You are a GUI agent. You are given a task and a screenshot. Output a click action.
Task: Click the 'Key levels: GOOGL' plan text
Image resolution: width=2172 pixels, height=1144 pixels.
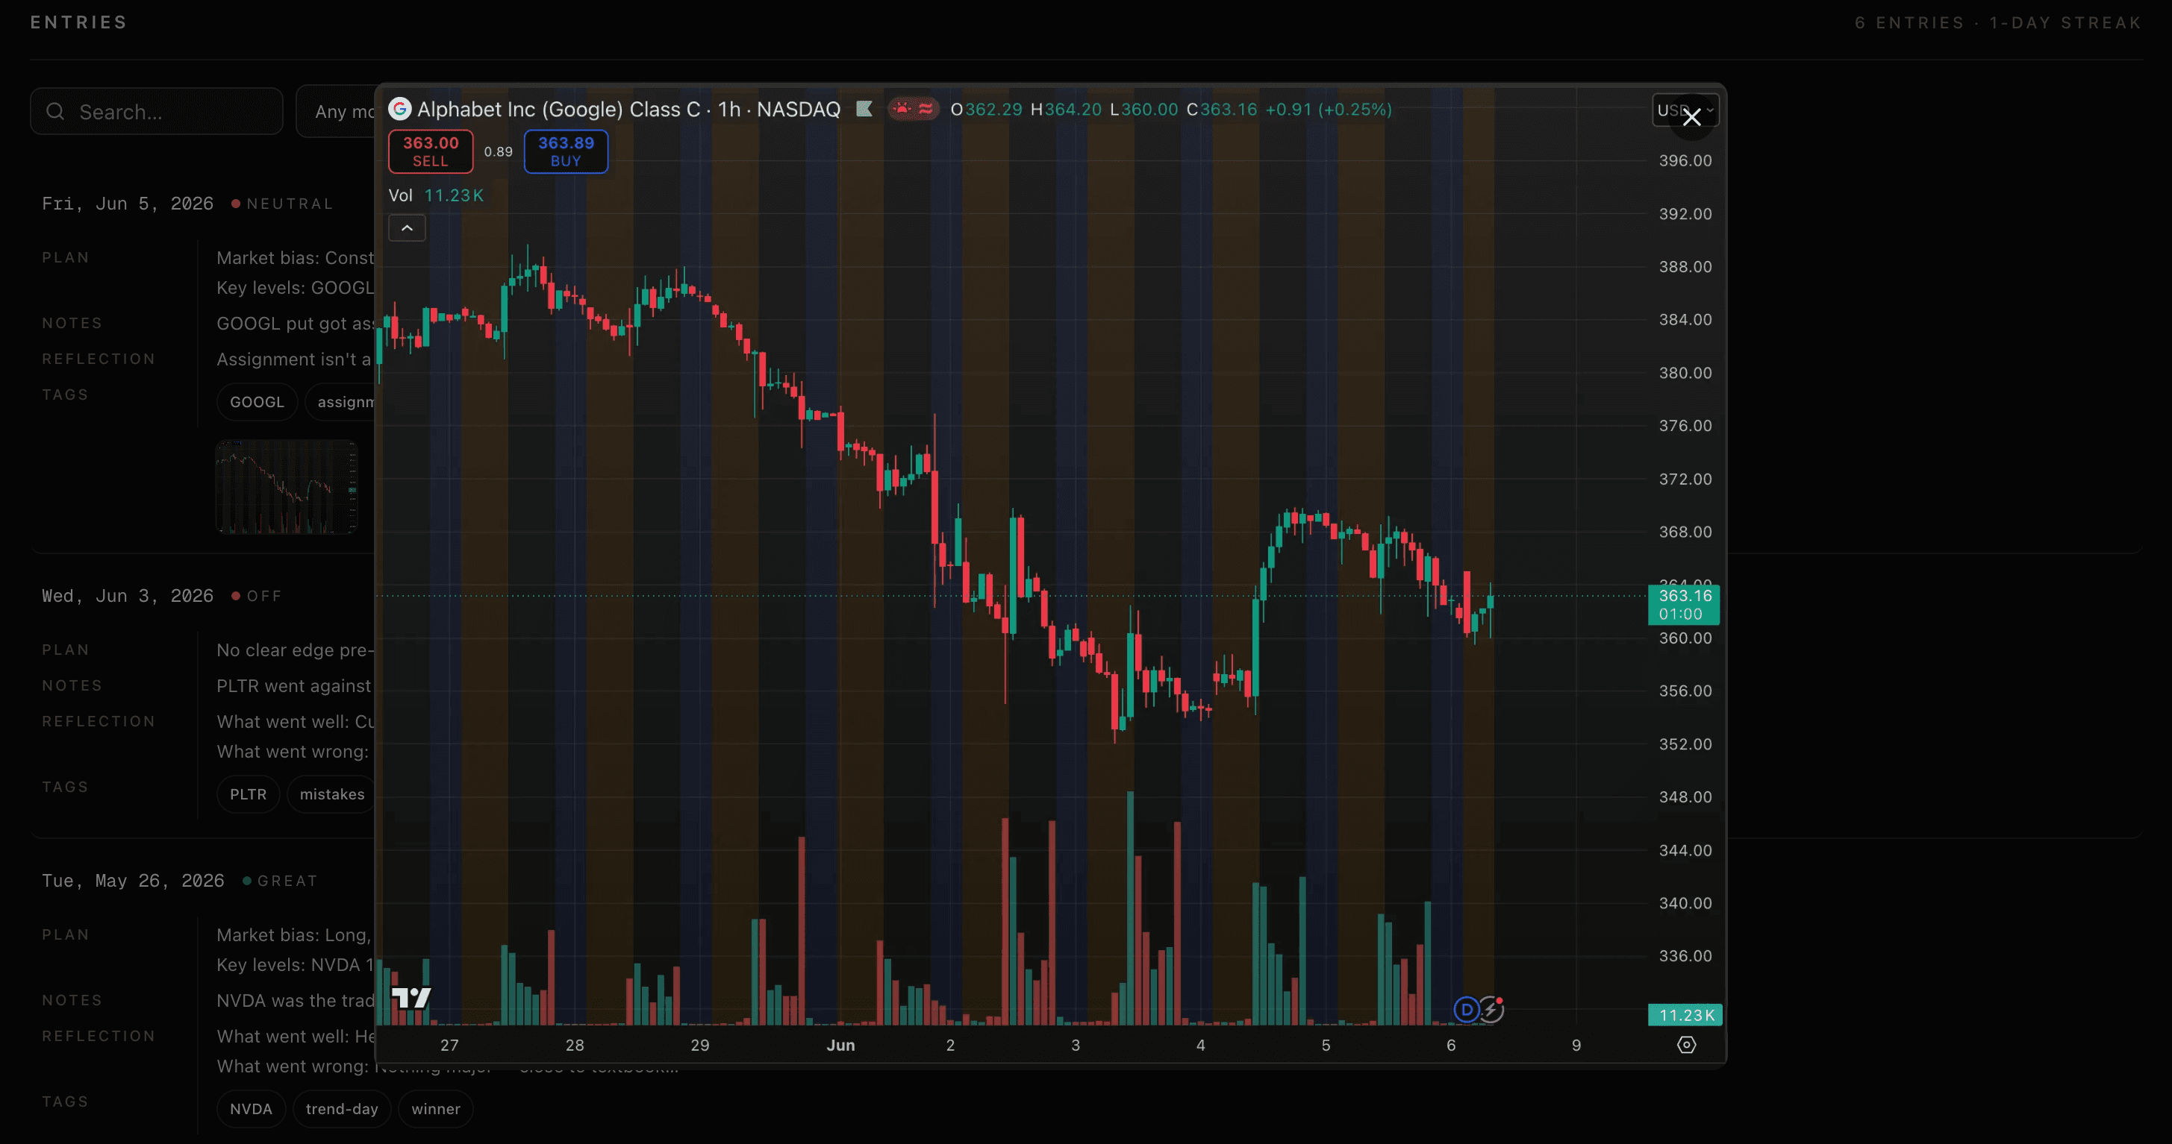coord(295,288)
